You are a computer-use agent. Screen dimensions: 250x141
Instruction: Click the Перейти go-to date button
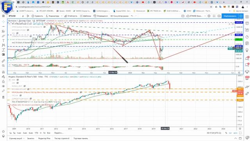tap(59, 133)
